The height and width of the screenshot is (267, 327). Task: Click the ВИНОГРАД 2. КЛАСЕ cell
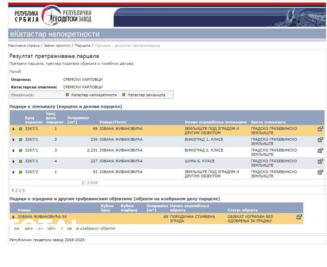(x=204, y=151)
